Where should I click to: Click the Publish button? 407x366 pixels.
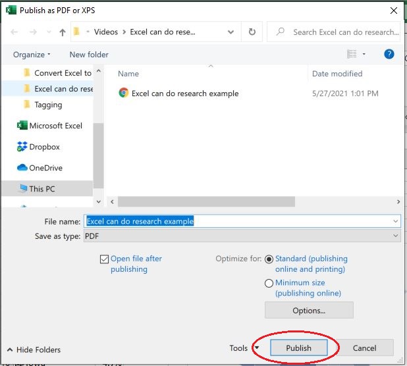coord(298,348)
